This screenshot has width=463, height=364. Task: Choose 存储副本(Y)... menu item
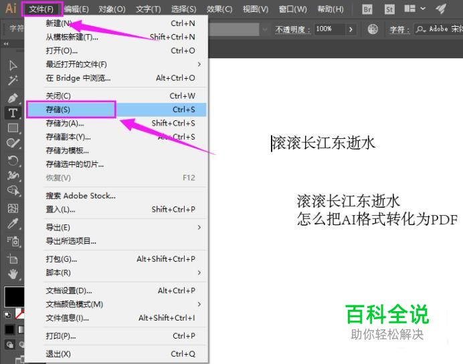coord(116,137)
